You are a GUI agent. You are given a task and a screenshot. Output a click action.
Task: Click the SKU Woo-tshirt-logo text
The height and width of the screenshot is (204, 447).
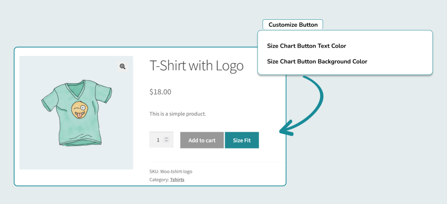[171, 171]
